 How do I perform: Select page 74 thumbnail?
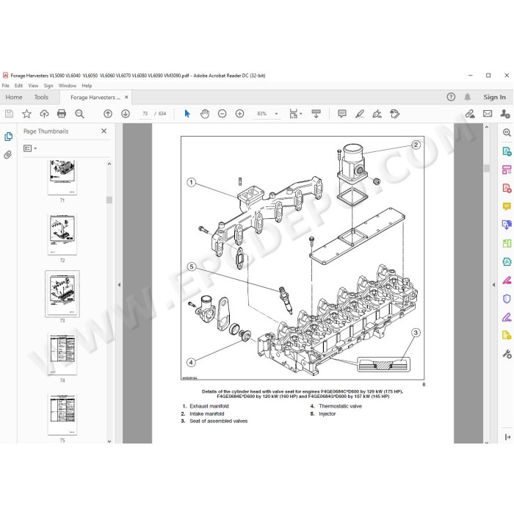pos(62,355)
